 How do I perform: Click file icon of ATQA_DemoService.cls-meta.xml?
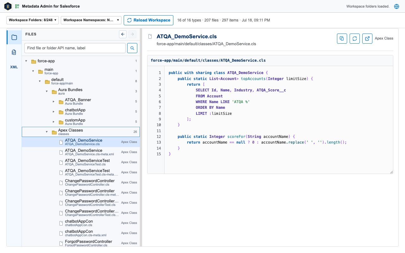(x=61, y=152)
